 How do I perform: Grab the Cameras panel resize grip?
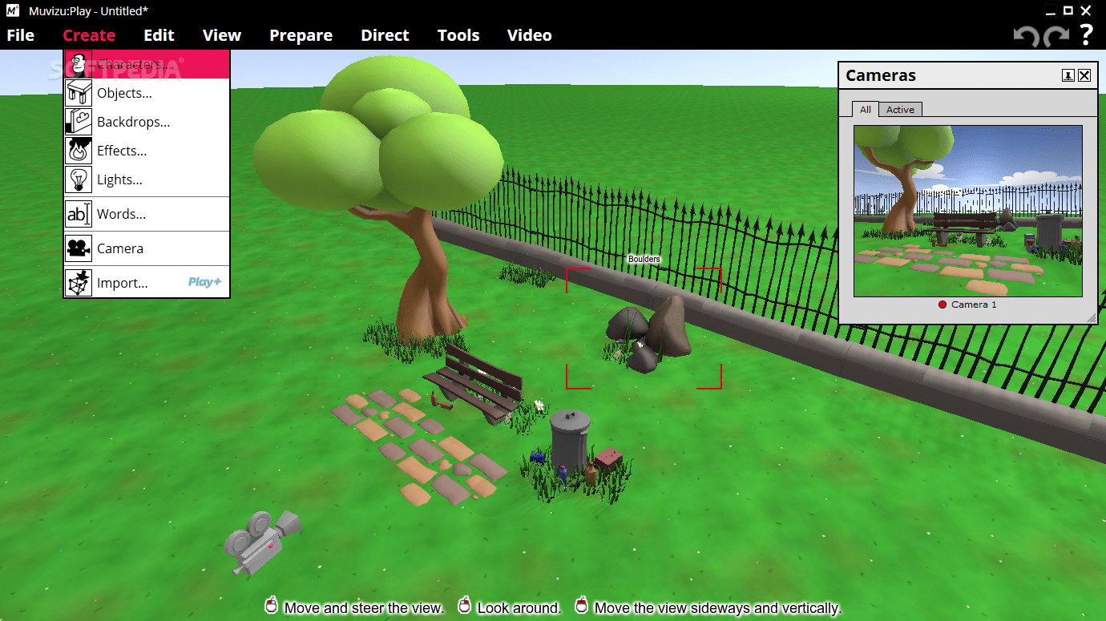(1091, 318)
